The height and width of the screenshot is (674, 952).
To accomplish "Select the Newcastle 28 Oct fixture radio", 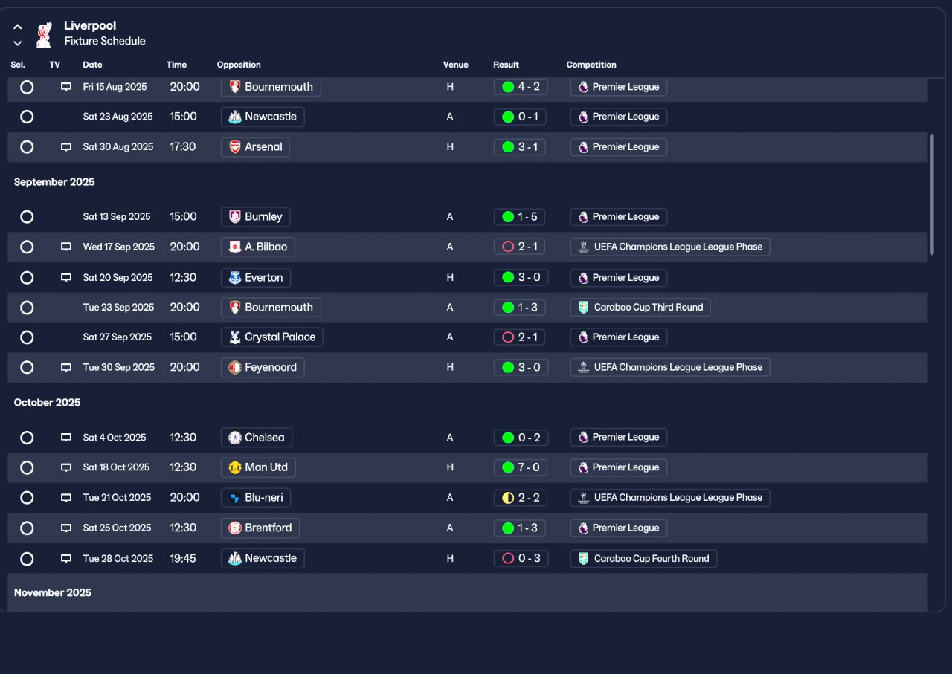I will (27, 558).
